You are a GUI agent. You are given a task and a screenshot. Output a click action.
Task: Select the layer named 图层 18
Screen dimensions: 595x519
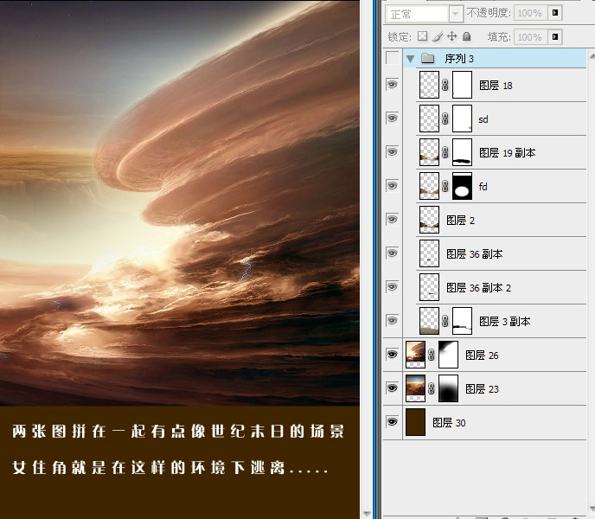tap(496, 86)
